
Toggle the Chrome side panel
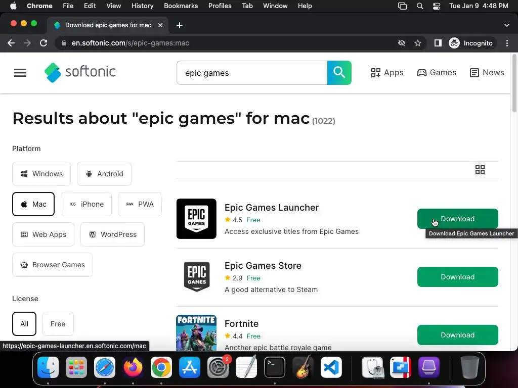438,43
